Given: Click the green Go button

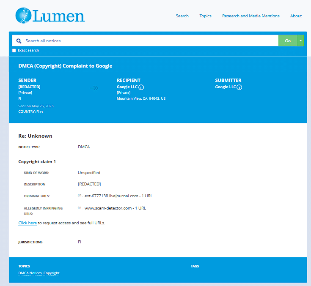Looking at the screenshot, I should [288, 41].
